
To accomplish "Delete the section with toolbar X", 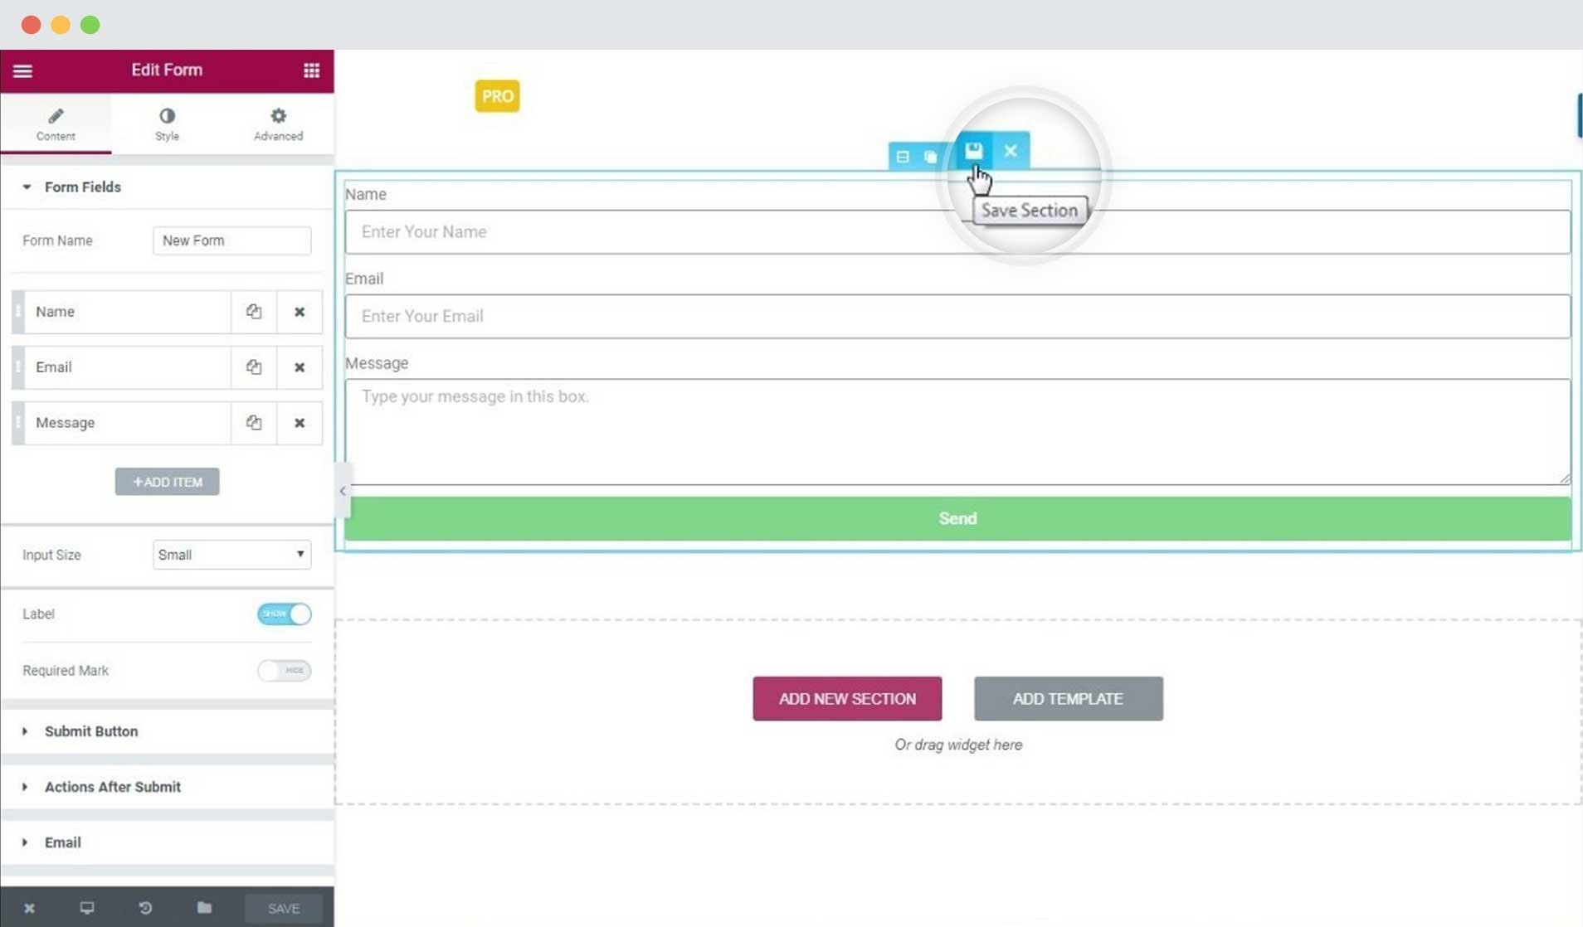I will coord(1011,151).
